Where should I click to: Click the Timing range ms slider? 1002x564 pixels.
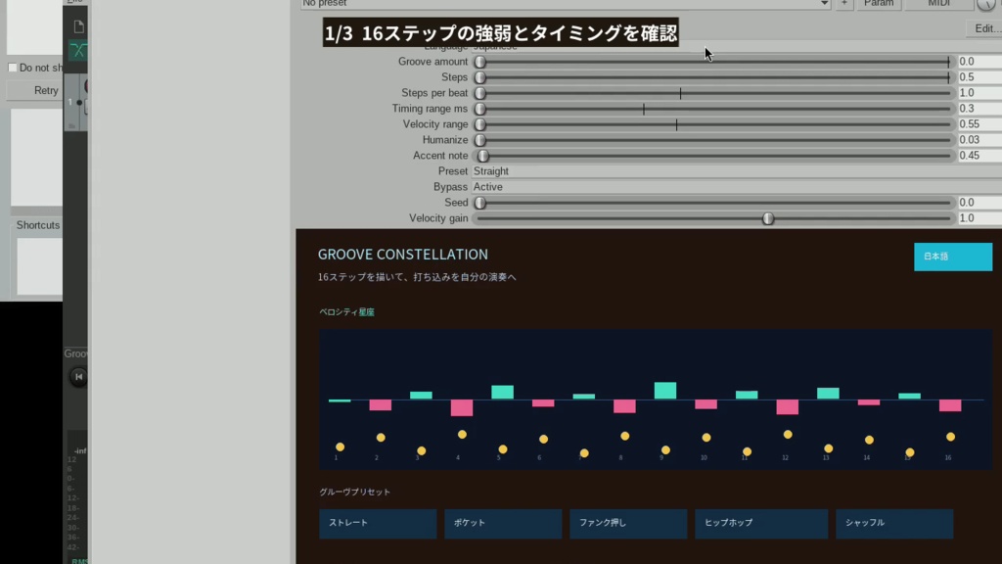pyautogui.click(x=713, y=109)
